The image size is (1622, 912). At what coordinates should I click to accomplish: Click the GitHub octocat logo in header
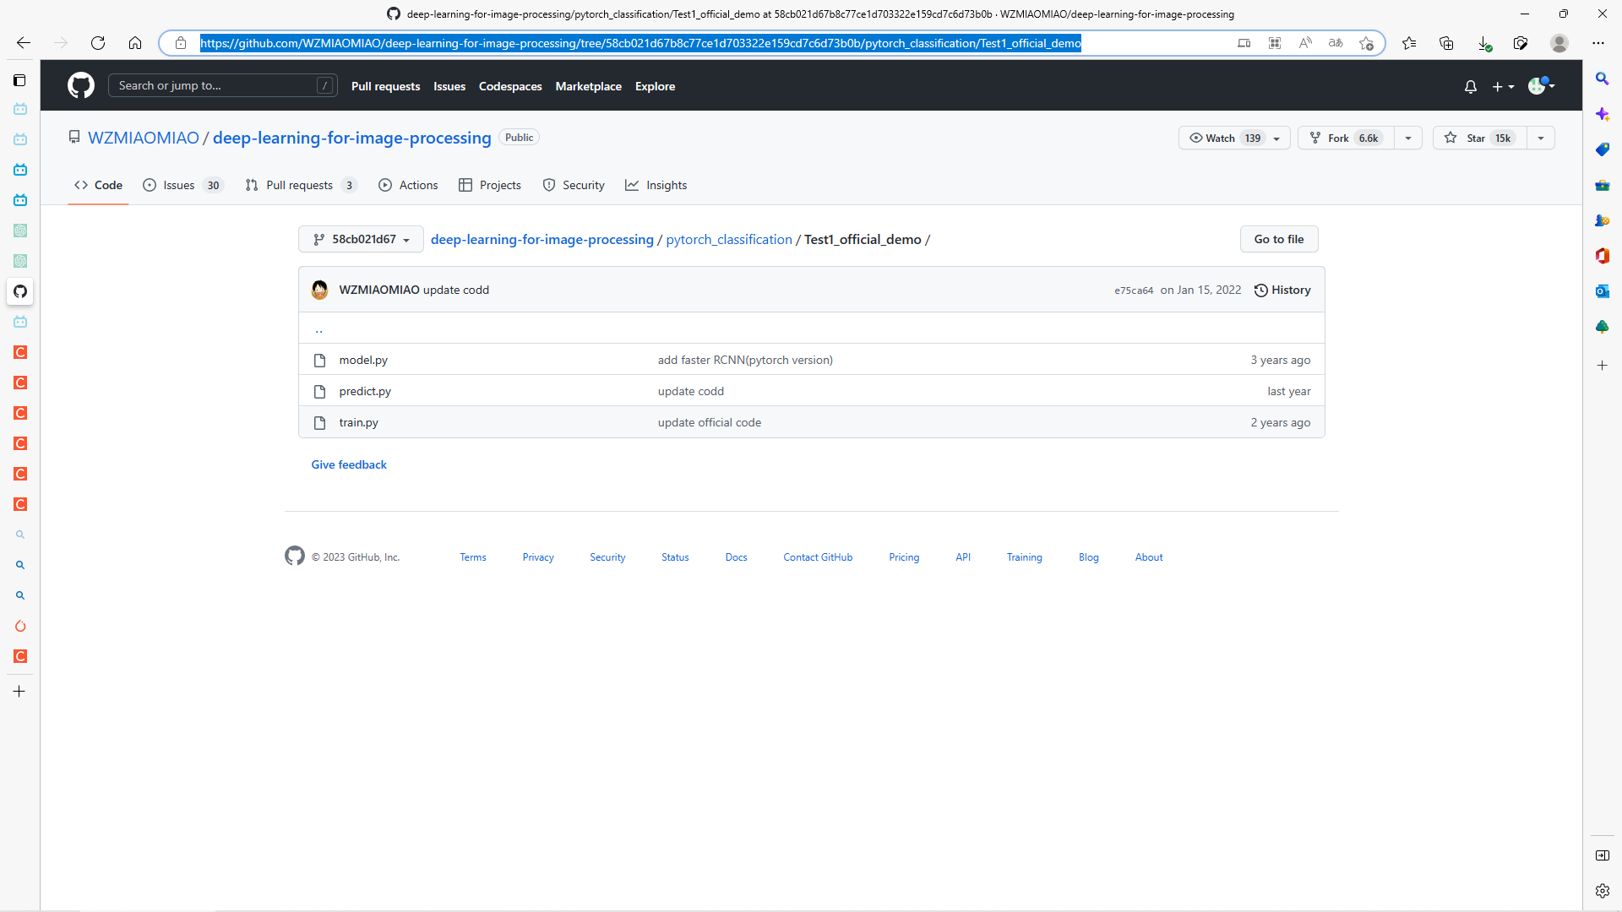click(81, 85)
